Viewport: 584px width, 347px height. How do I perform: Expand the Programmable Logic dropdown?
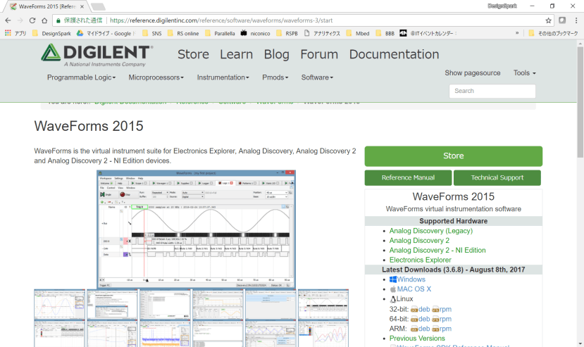[81, 77]
